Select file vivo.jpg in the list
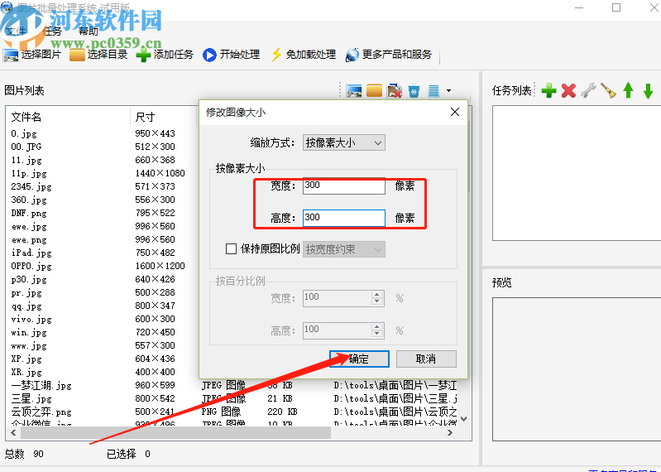Screen dimensions: 661x472 pos(31,319)
